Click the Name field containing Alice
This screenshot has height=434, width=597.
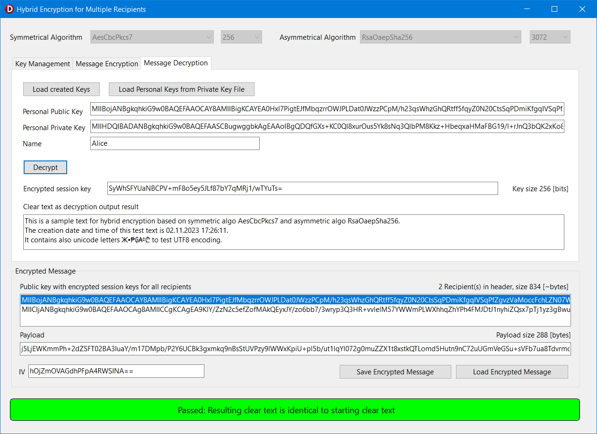pyautogui.click(x=175, y=143)
